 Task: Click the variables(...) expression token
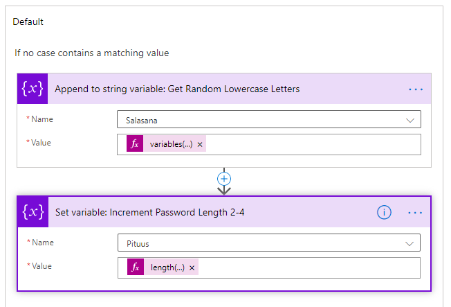(171, 144)
